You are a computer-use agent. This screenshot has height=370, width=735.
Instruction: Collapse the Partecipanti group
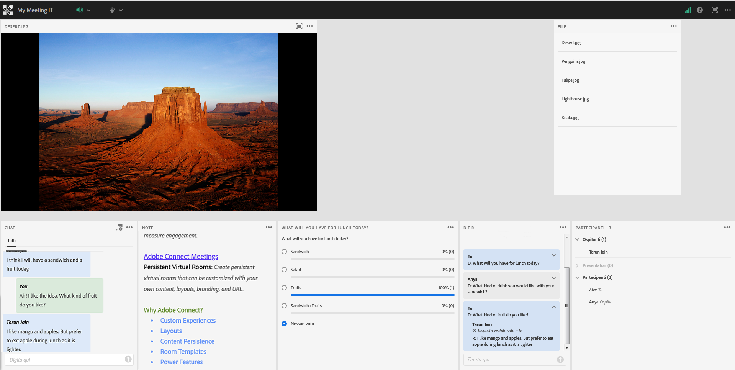click(577, 277)
